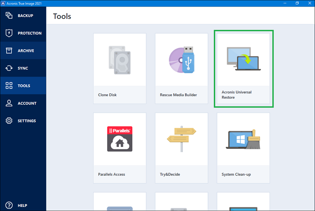Image resolution: width=315 pixels, height=211 pixels.
Task: Select the BACKUP menu label
Action: pyautogui.click(x=25, y=16)
